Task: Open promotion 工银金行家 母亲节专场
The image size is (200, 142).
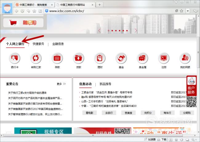Action: tap(107, 92)
